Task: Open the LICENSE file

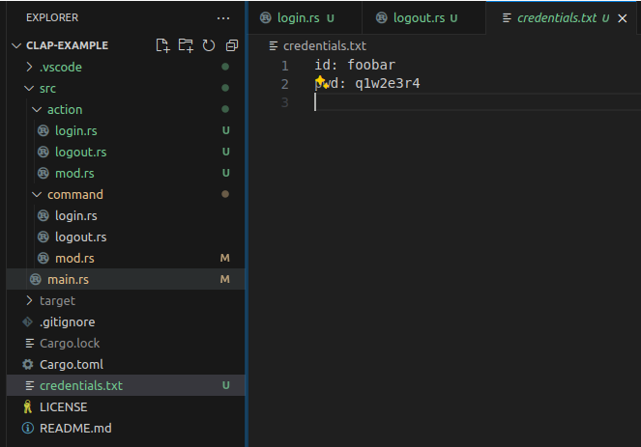Action: coord(63,406)
